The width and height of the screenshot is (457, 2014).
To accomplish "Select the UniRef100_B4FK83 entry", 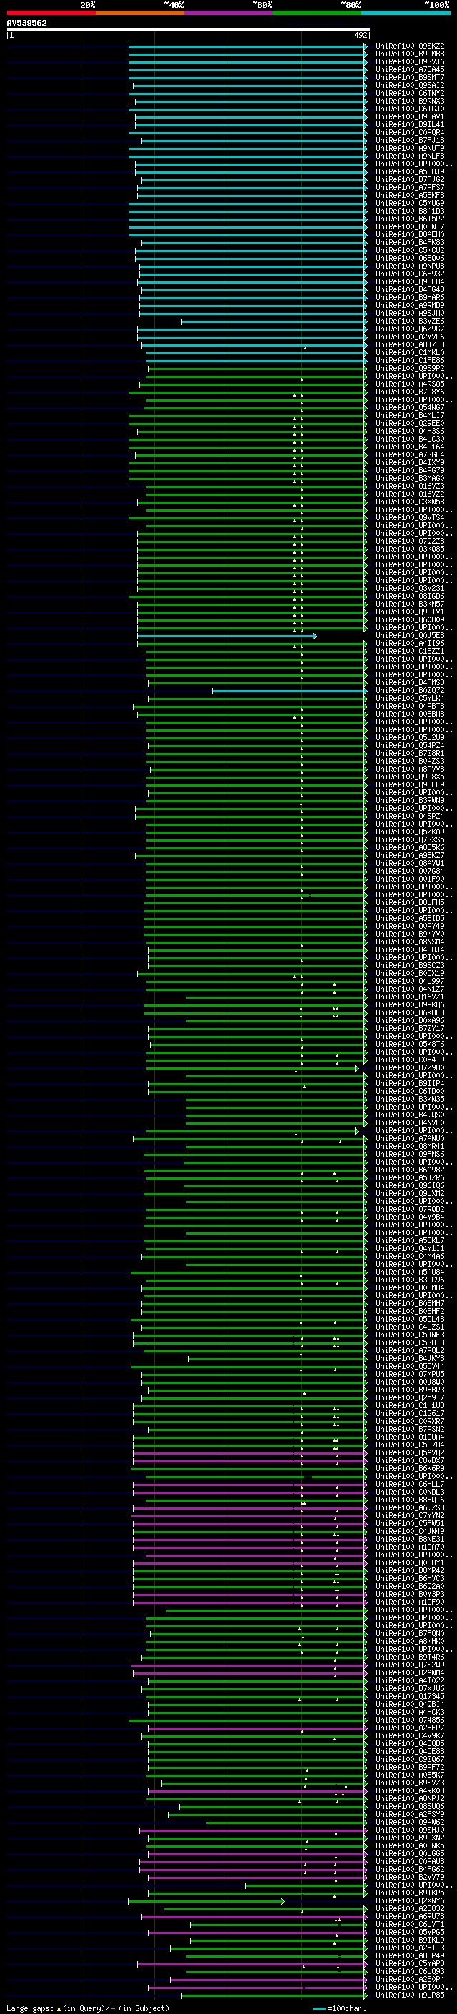I will [410, 242].
